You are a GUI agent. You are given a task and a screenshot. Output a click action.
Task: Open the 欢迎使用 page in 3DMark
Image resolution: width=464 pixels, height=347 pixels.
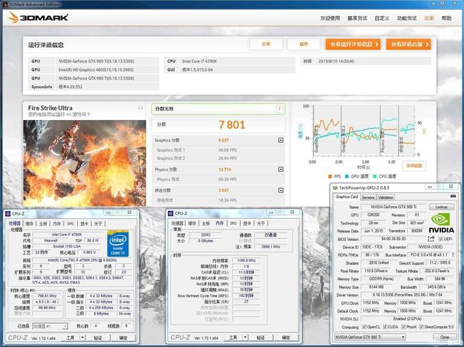click(x=330, y=18)
